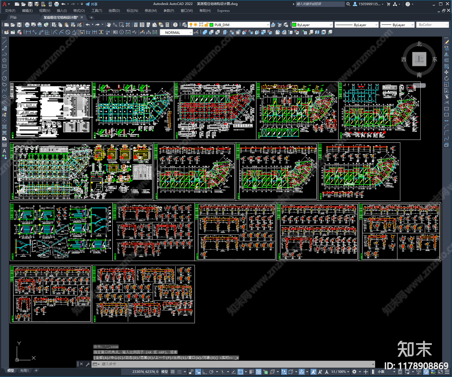The height and width of the screenshot is (377, 452).
Task: Click the 上 face of the ViewCube
Action: [419, 59]
